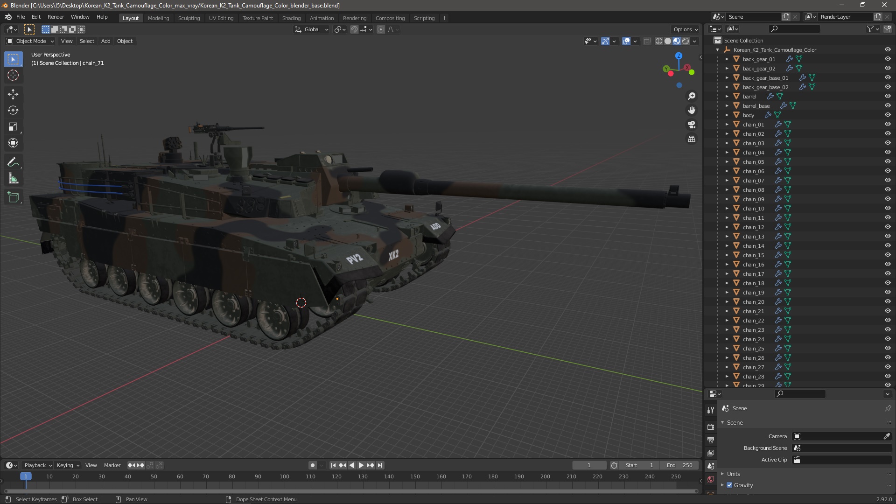Open the Playback dropdown
Image resolution: width=896 pixels, height=504 pixels.
coord(38,465)
